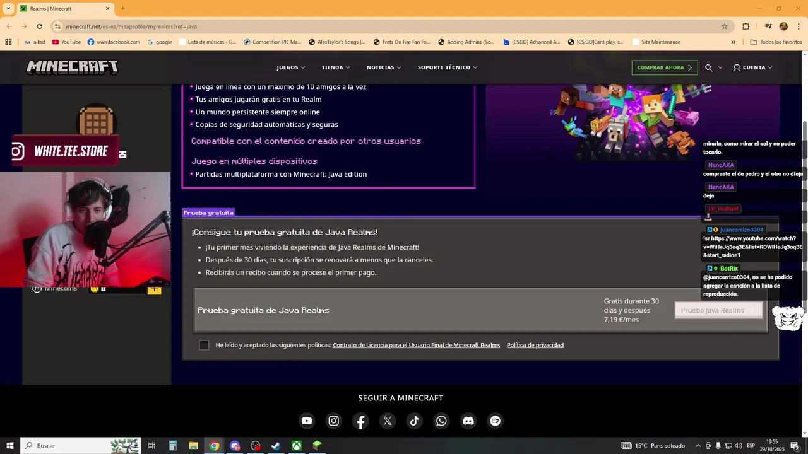Open Minecraft's YouTube channel icon

pos(307,421)
